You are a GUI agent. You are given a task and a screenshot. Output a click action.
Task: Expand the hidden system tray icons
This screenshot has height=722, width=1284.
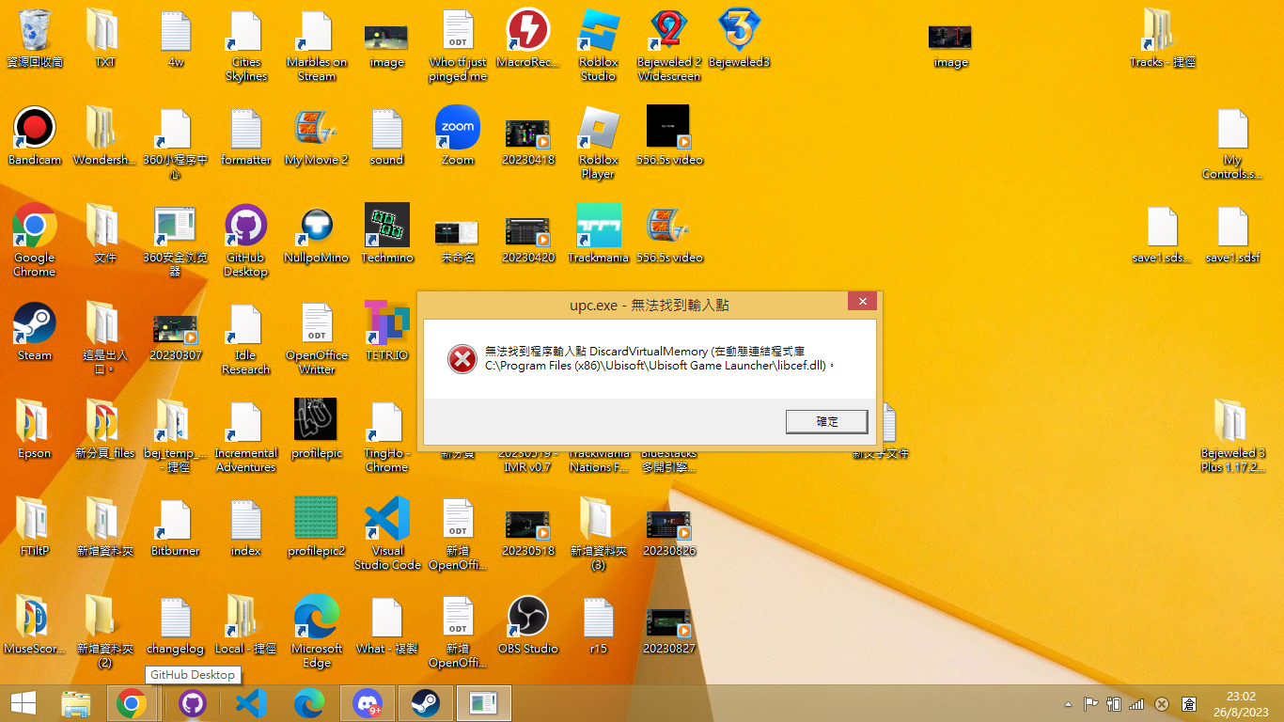point(1067,703)
